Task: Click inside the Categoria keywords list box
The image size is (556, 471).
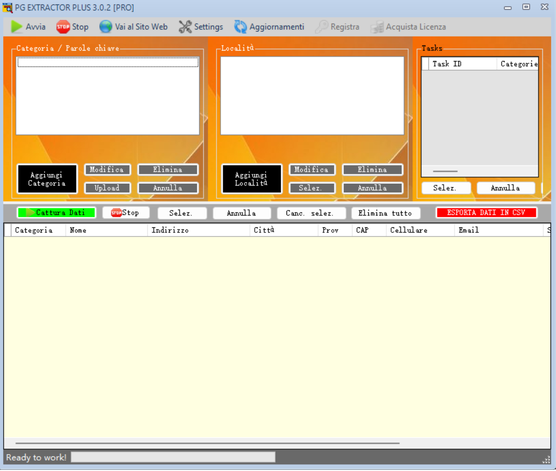Action: point(107,98)
